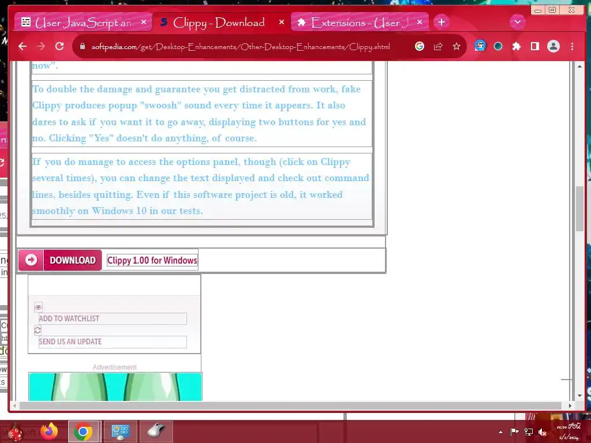Close the Extensions tab

420,22
